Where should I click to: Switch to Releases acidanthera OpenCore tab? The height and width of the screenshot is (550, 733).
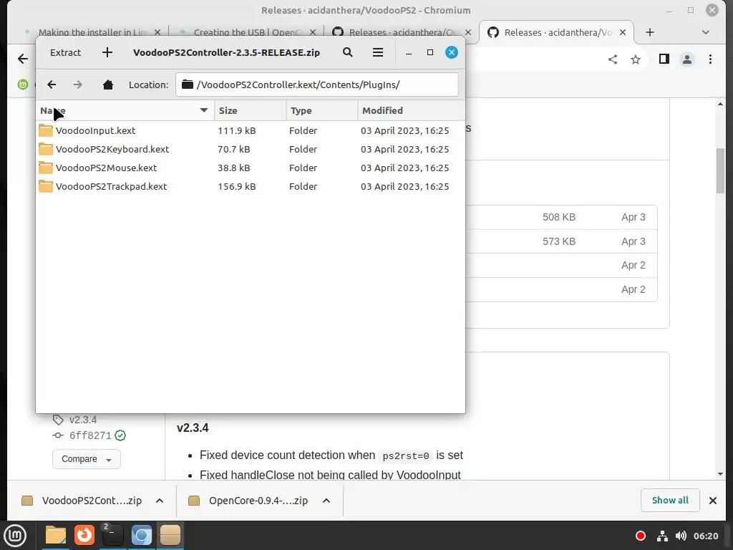tap(401, 32)
